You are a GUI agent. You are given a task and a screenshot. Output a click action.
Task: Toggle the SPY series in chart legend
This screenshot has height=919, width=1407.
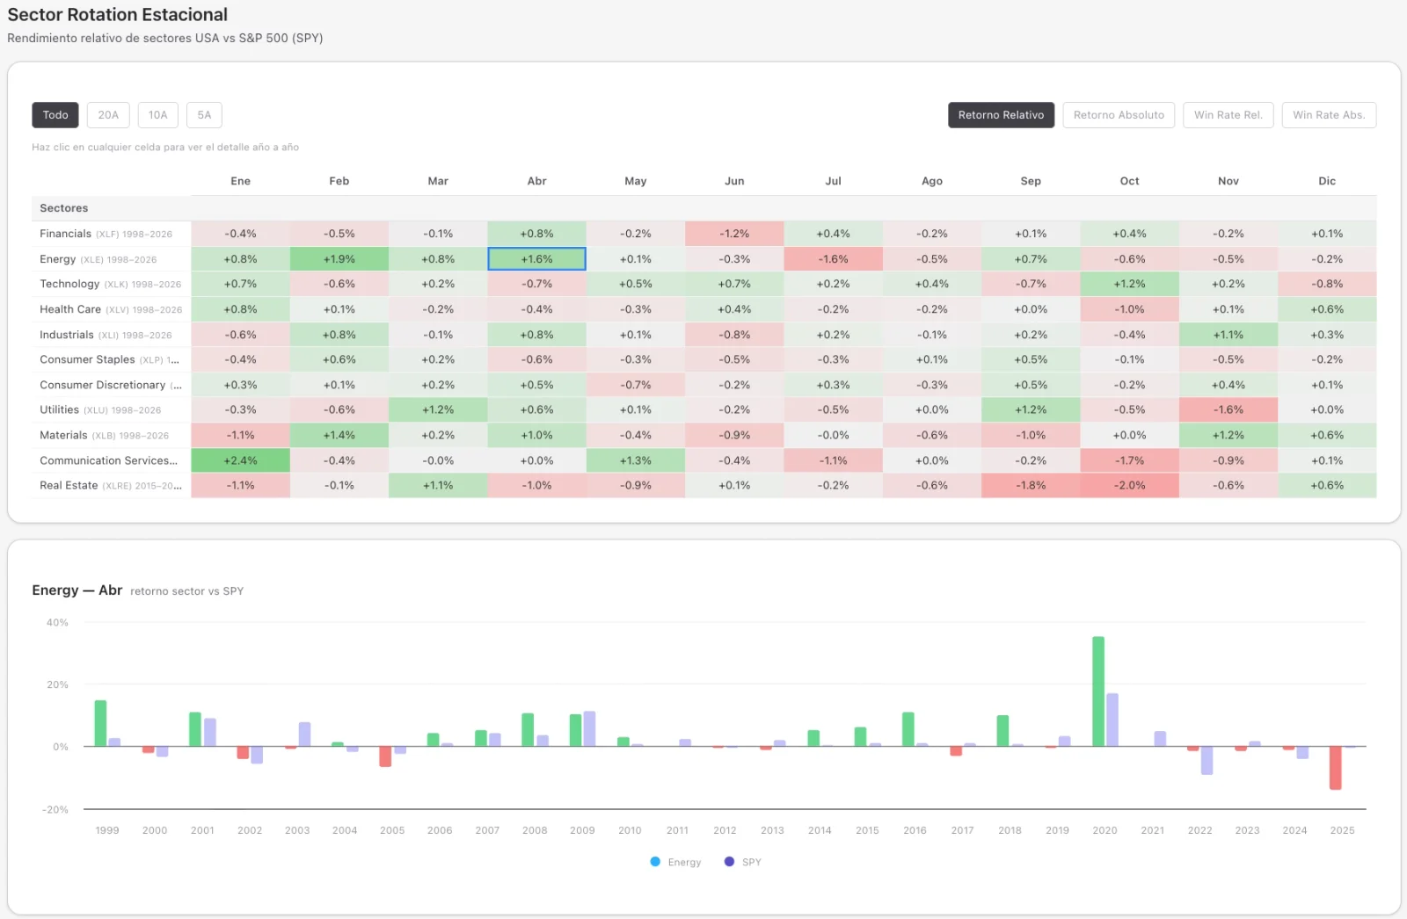(742, 862)
